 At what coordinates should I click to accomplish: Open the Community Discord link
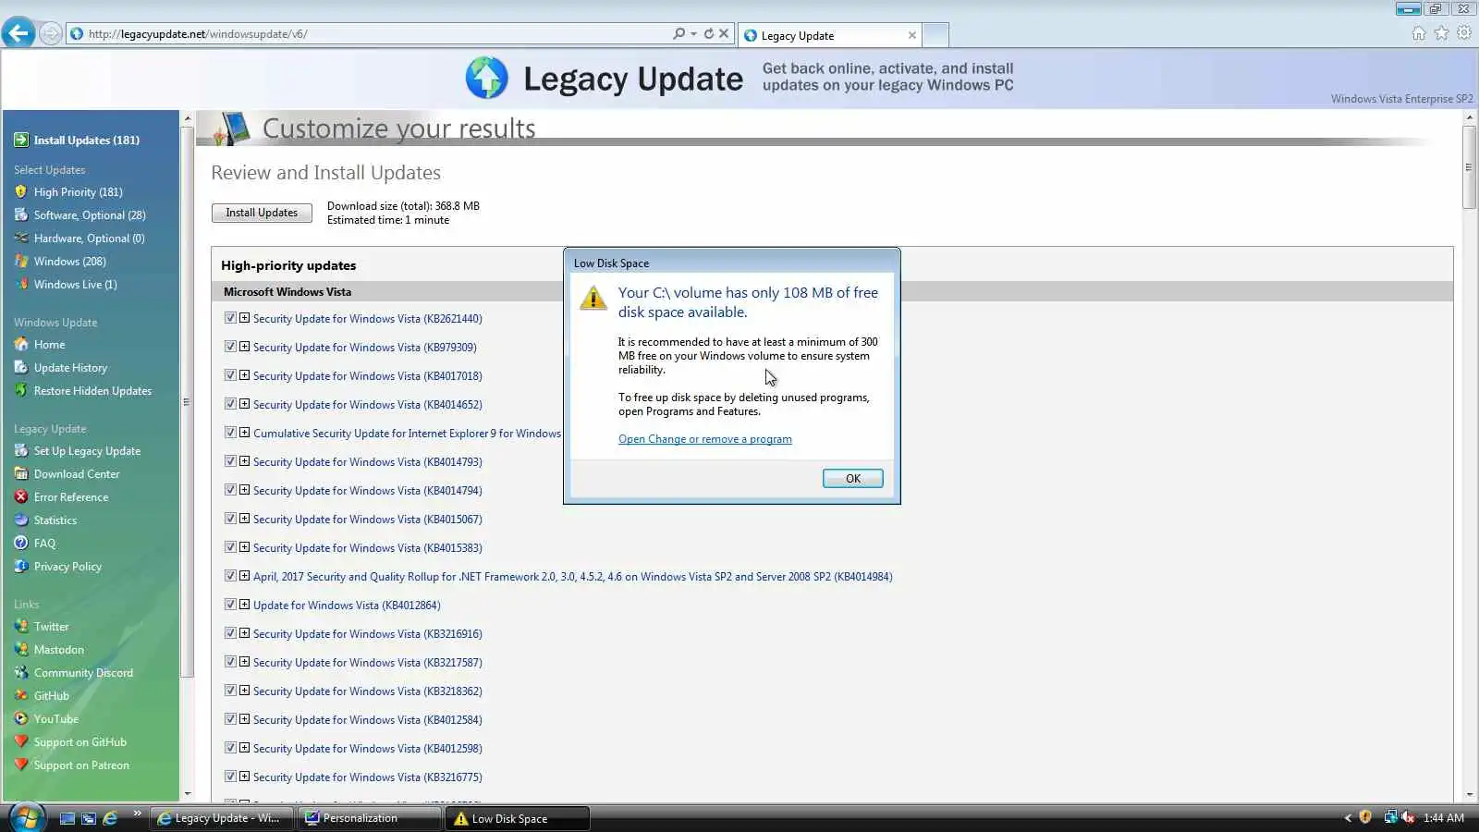(x=83, y=673)
